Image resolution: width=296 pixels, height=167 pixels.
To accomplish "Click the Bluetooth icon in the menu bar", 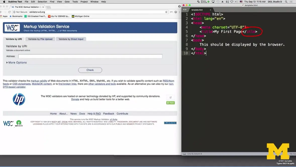I will click(226, 2).
